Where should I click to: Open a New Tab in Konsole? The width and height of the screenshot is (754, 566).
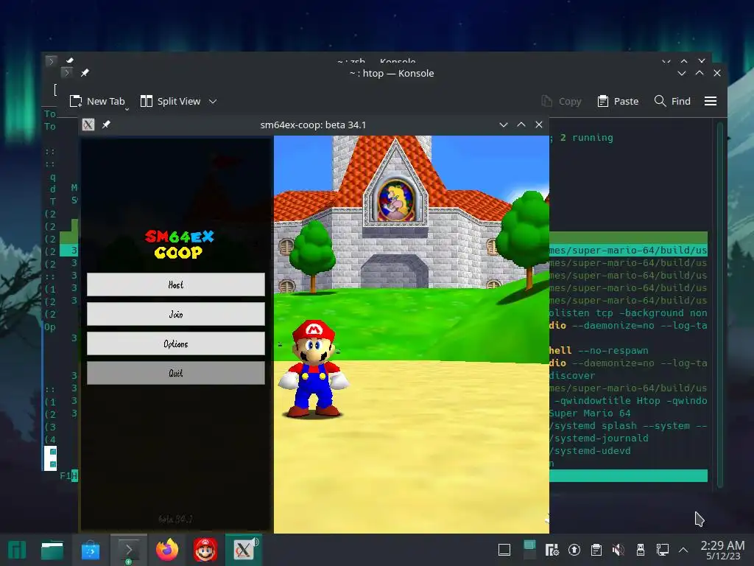pos(97,101)
